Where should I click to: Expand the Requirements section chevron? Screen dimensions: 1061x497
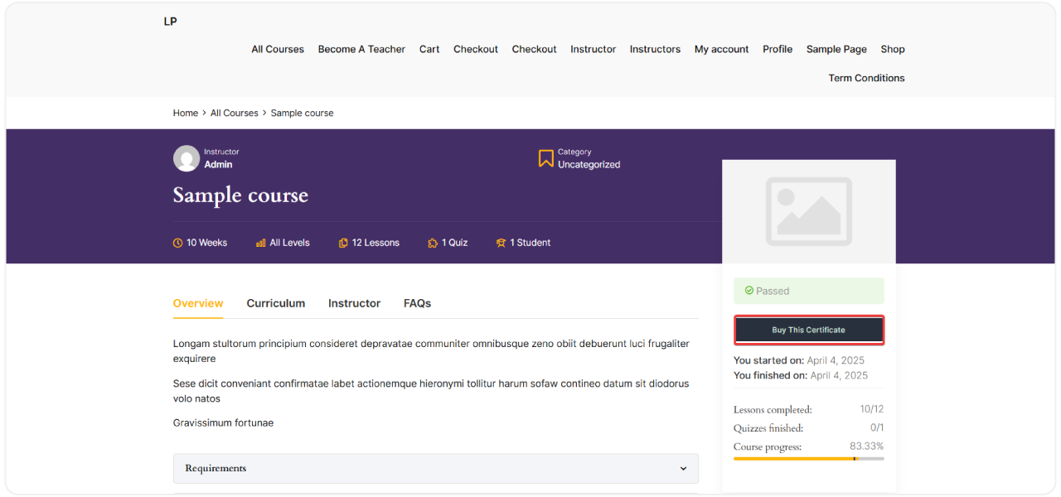683,469
